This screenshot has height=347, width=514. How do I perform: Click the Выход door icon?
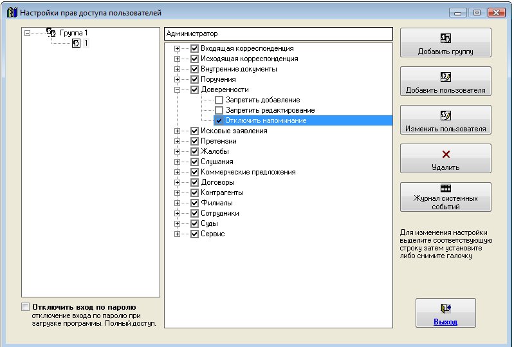tap(446, 308)
